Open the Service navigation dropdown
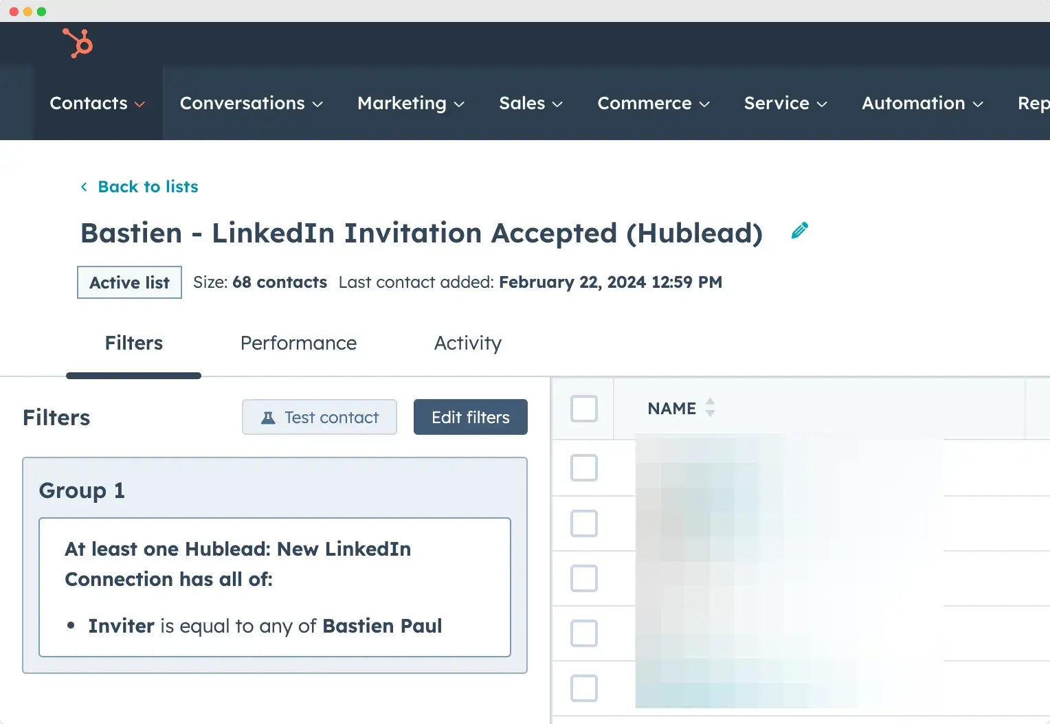Viewport: 1050px width, 724px height. [785, 103]
